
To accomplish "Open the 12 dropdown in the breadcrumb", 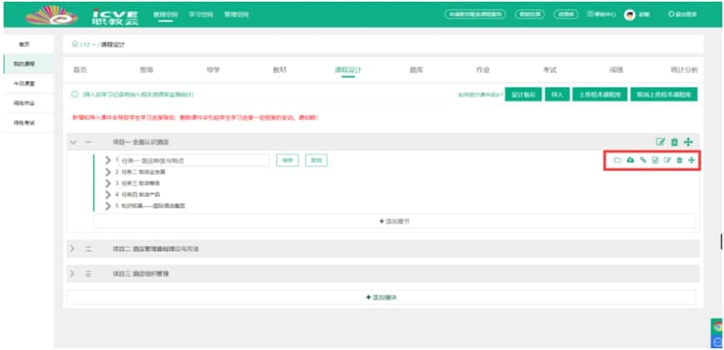I will click(x=88, y=45).
